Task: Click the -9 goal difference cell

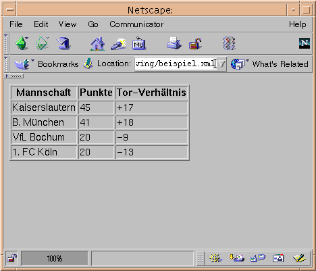Action: (x=151, y=137)
